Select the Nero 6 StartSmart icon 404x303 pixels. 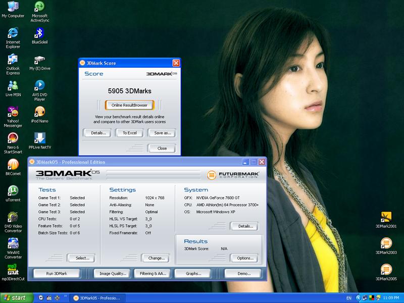click(x=13, y=143)
